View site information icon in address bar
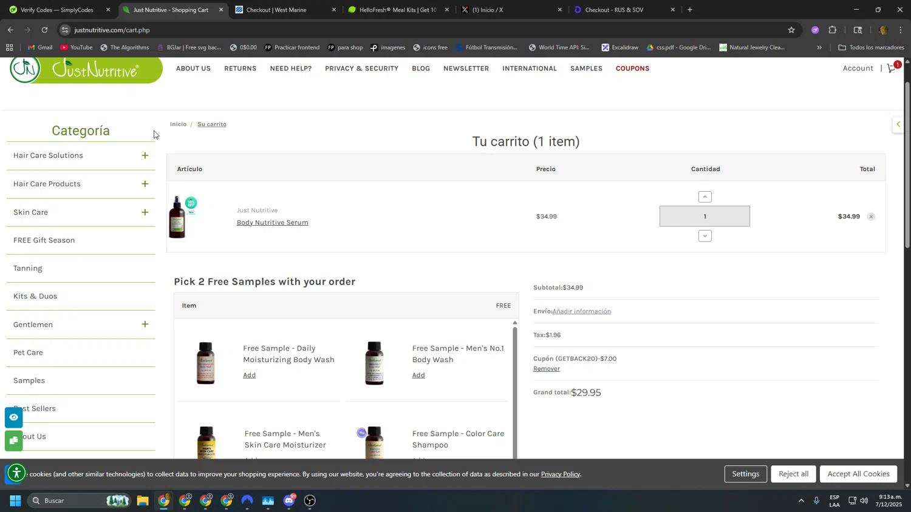This screenshot has width=911, height=512. click(x=65, y=30)
